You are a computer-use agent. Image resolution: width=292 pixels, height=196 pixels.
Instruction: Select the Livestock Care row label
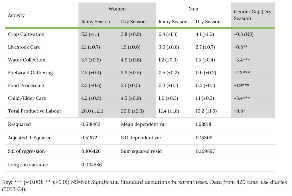(24, 47)
